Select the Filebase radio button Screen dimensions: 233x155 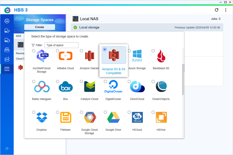(57, 112)
